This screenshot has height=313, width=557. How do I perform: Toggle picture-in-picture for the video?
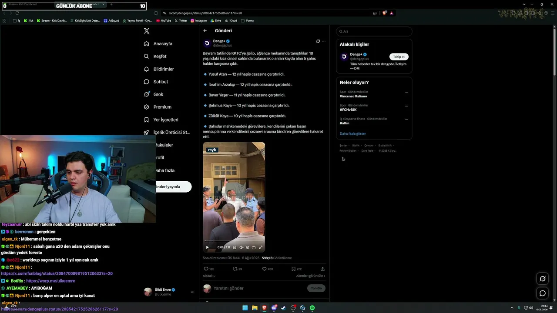tap(254, 247)
